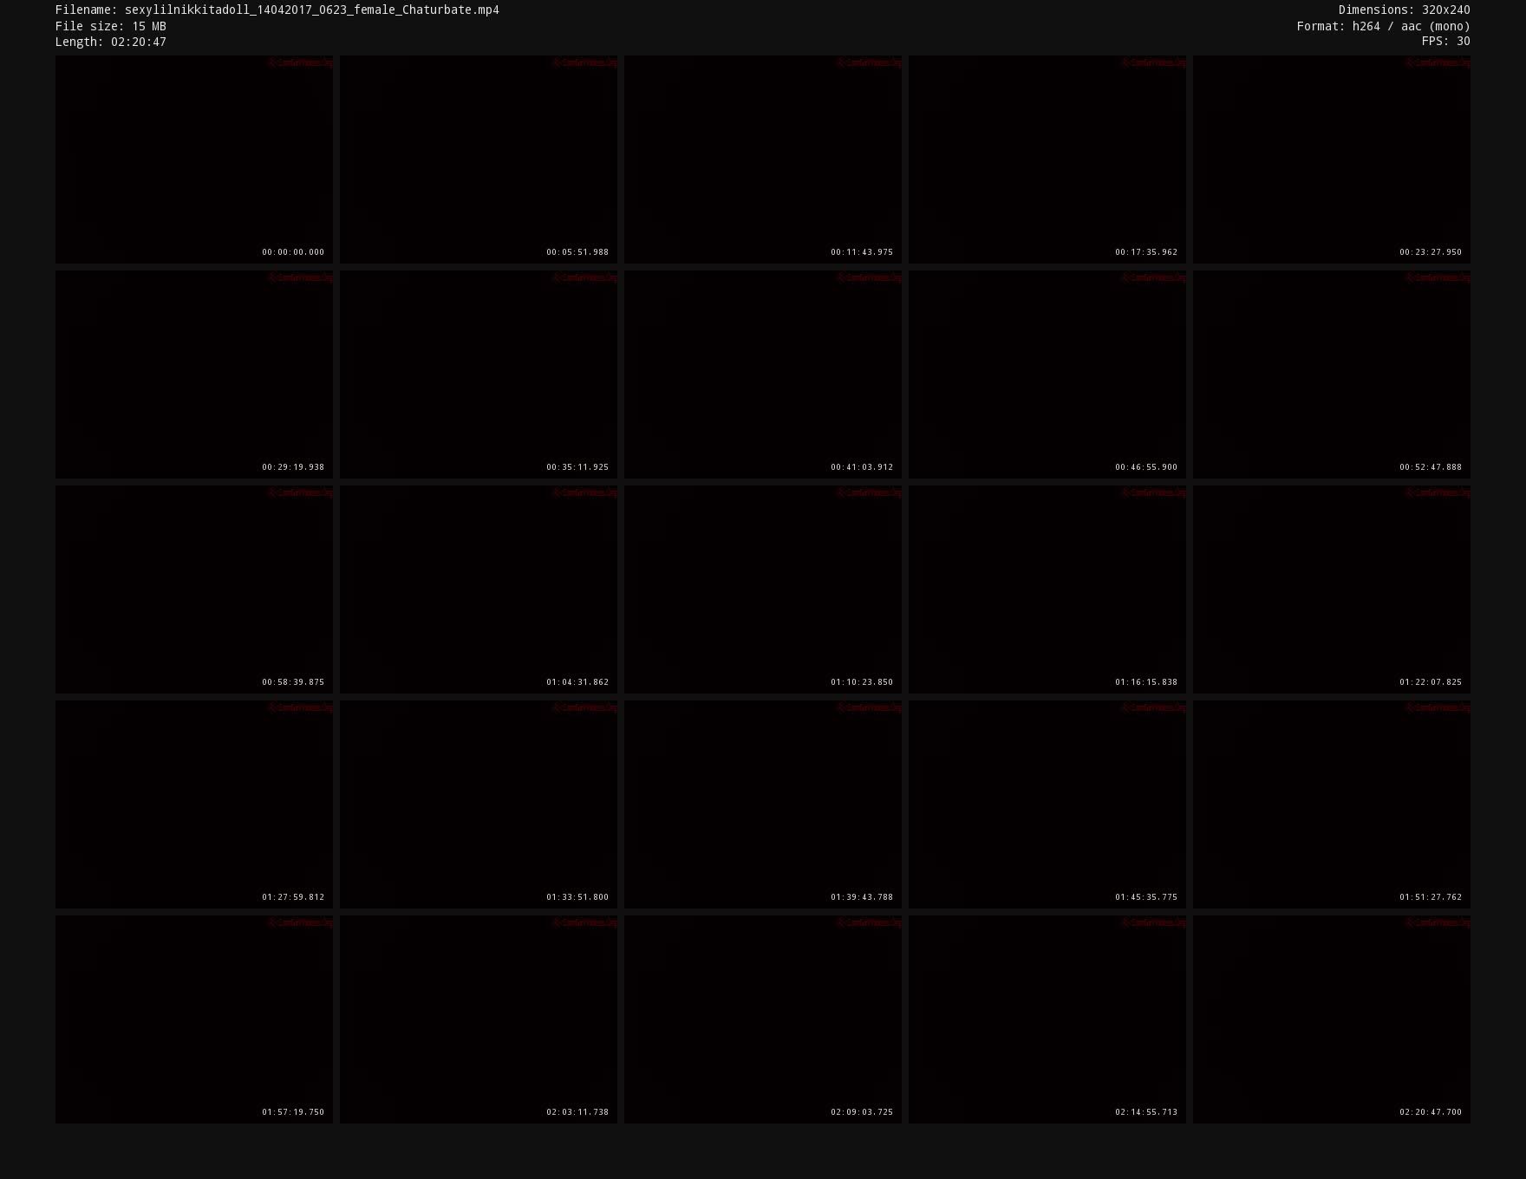Select the thumbnail at 01:27:59.812
1526x1179 pixels.
tap(193, 804)
